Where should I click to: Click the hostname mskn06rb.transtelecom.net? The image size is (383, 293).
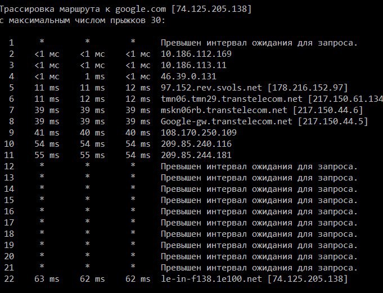tap(217, 110)
